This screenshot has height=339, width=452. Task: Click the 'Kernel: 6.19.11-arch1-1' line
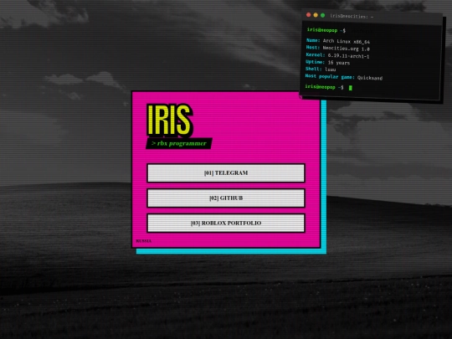tap(337, 55)
